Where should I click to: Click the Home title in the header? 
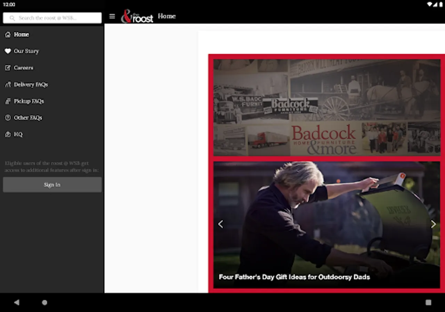click(167, 16)
